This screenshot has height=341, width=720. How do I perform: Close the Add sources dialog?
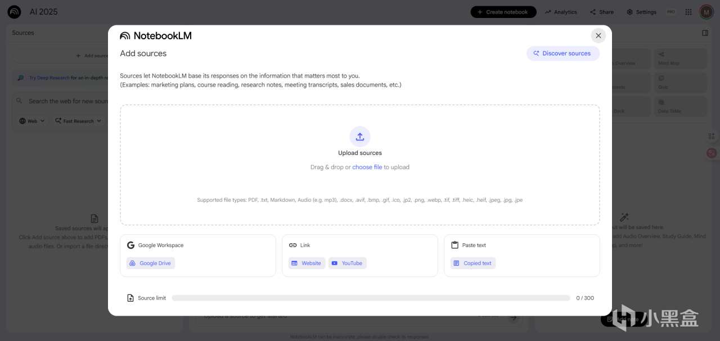[x=598, y=35]
